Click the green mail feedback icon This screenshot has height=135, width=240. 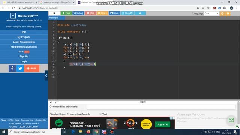pyautogui.click(x=231, y=120)
